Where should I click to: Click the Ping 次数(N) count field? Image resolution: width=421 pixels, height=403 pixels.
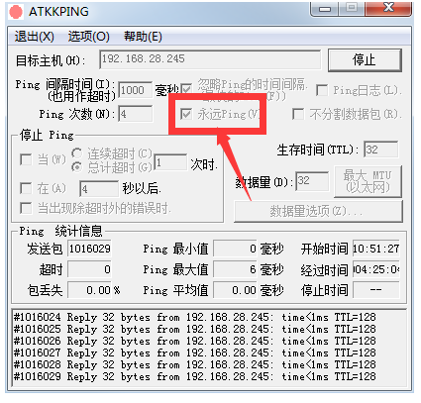(x=136, y=114)
